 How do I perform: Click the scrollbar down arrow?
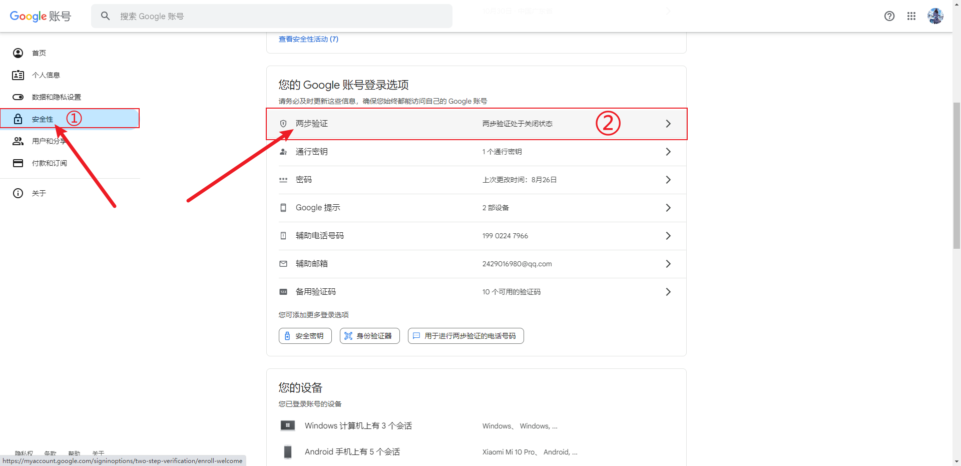956,461
